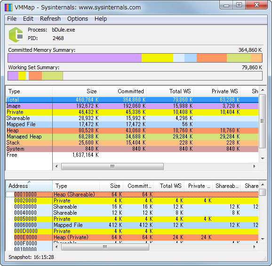Close the VMMap window
The width and height of the screenshot is (272, 266).
pos(256,5)
